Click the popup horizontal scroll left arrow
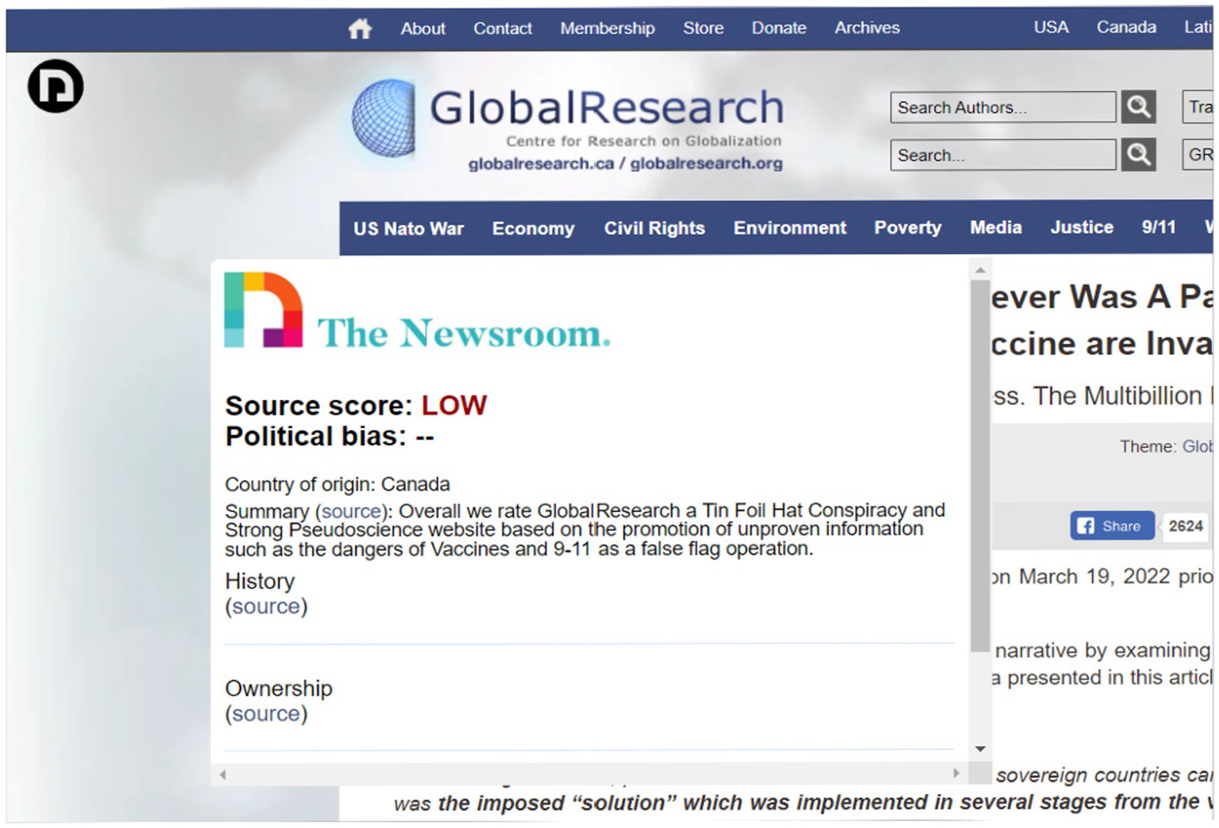Screen dimensions: 1219x828 click(222, 774)
